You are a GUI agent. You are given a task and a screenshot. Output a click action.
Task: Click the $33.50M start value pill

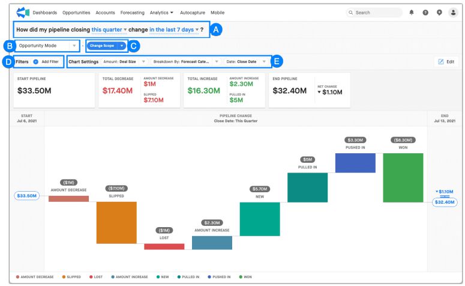[26, 196]
